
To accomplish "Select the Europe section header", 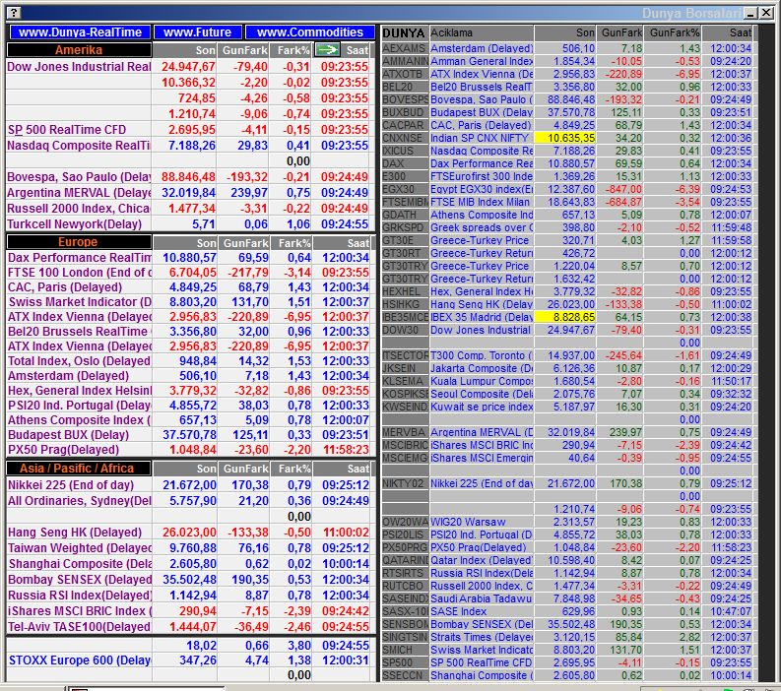I will pos(79,242).
